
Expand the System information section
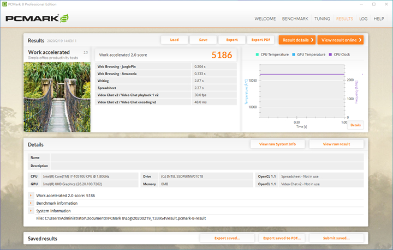click(31, 211)
